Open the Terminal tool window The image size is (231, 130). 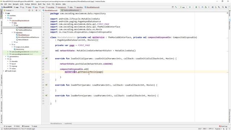click(26, 126)
